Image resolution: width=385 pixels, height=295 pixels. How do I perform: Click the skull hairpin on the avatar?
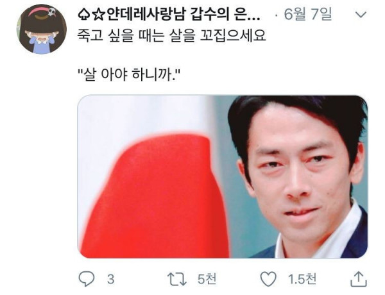(x=51, y=12)
